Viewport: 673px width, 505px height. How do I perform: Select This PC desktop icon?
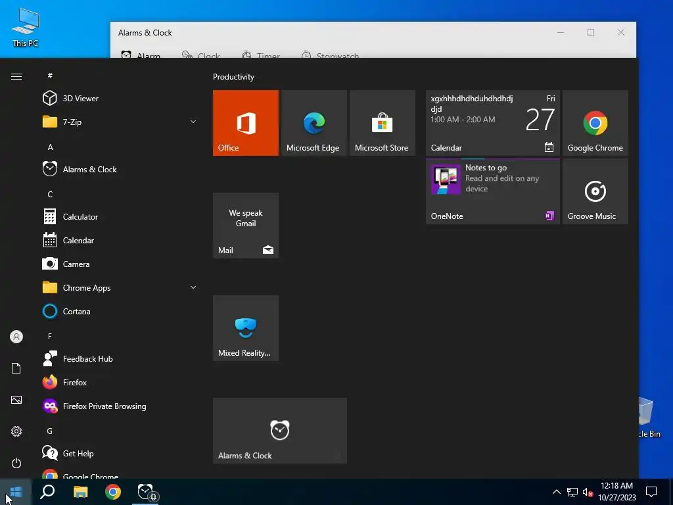pos(26,28)
